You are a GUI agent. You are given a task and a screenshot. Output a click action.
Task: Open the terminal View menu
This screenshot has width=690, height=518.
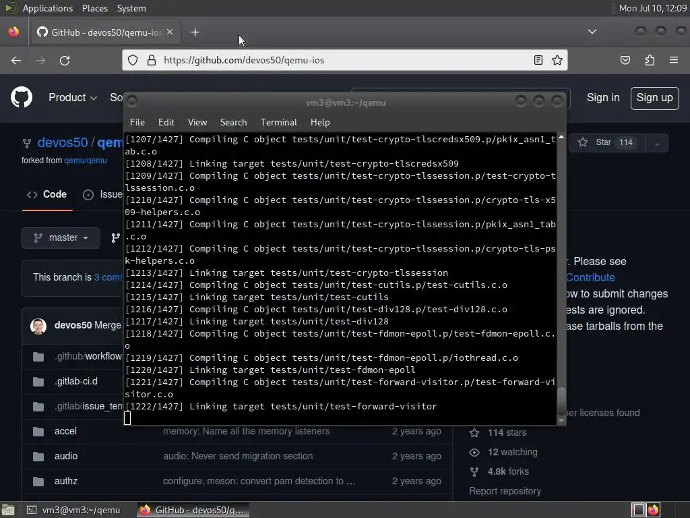click(197, 123)
